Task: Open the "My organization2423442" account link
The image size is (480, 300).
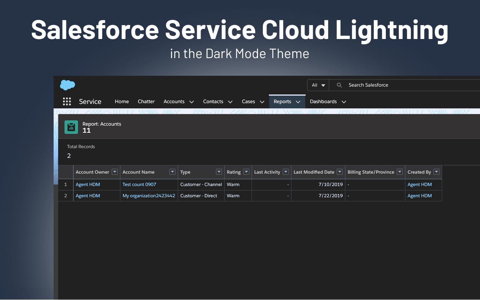Action: tap(149, 195)
